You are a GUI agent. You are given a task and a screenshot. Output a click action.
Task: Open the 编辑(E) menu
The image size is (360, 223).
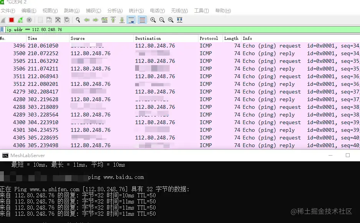[x=29, y=11]
